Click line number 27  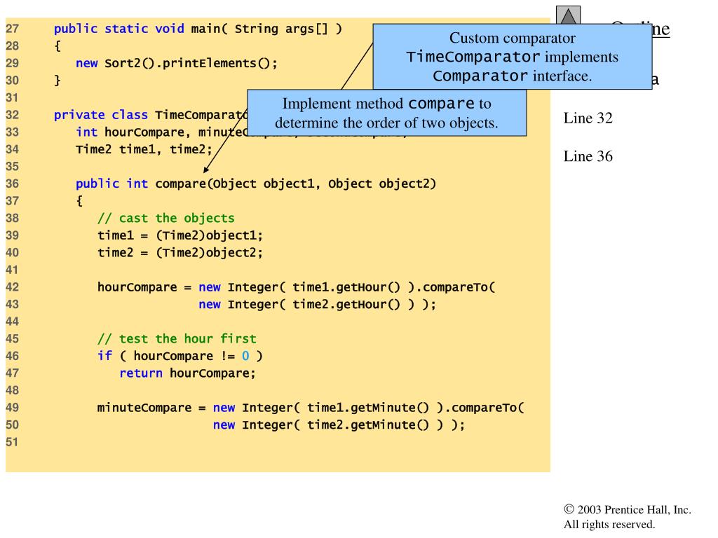(x=13, y=29)
